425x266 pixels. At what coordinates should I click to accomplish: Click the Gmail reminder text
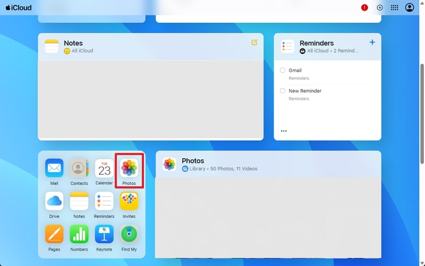point(295,71)
